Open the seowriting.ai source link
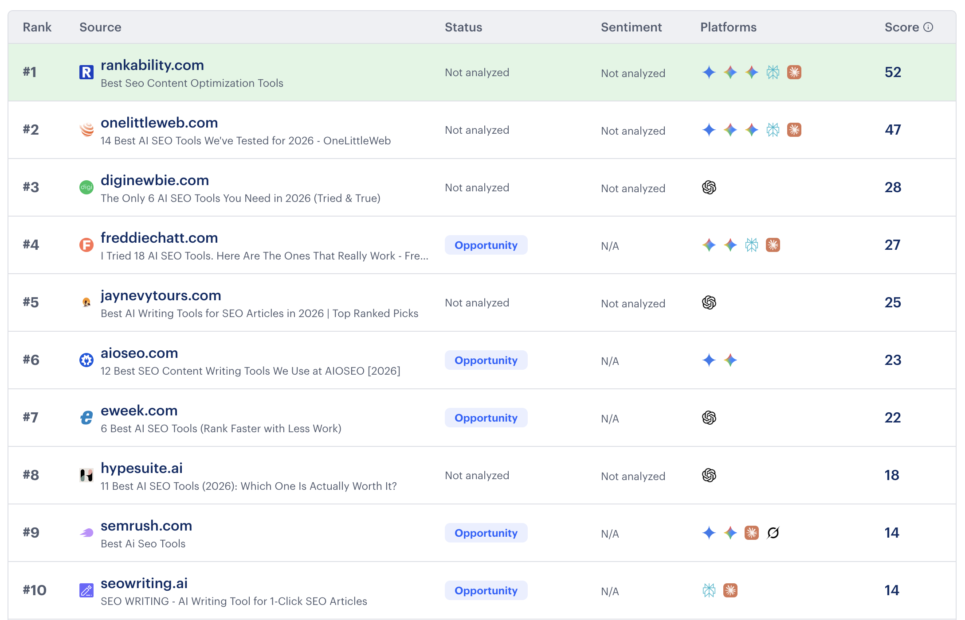Image resolution: width=965 pixels, height=620 pixels. pos(144,583)
